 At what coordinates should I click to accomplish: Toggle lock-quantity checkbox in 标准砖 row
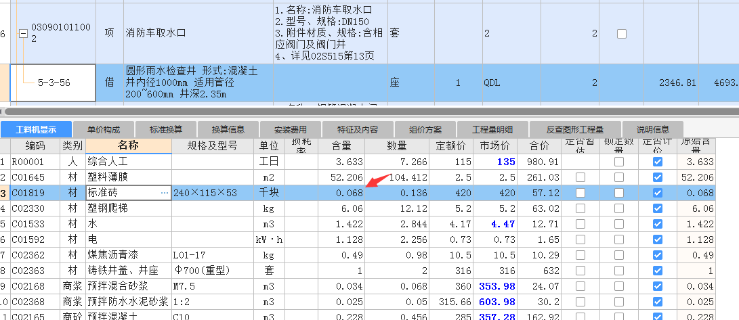click(x=619, y=193)
